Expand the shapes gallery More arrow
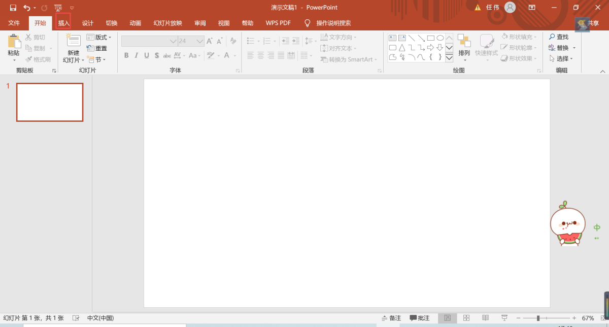This screenshot has width=609, height=327. [x=449, y=58]
